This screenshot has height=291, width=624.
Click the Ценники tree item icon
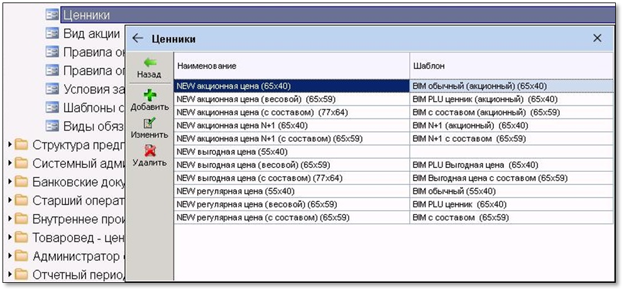coord(52,14)
